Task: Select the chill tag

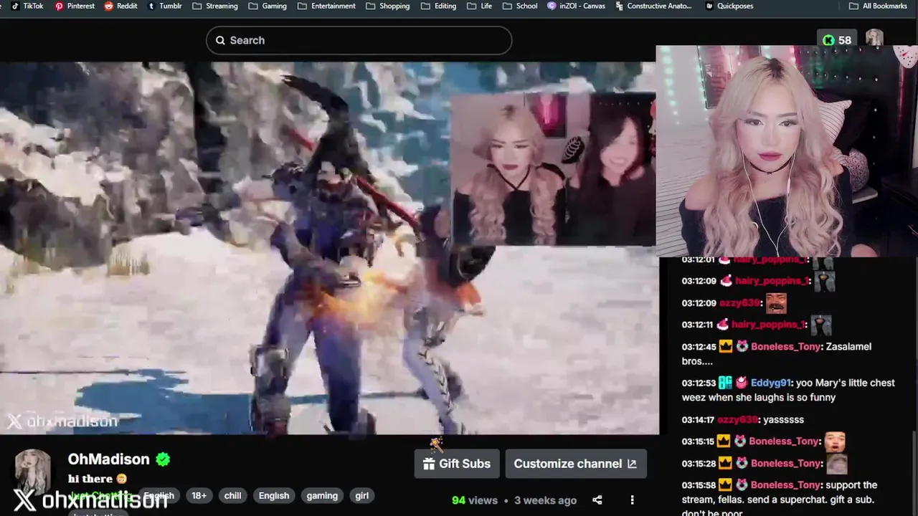Action: coord(232,495)
